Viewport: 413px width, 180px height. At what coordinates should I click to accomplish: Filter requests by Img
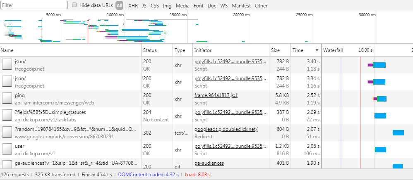point(167,5)
